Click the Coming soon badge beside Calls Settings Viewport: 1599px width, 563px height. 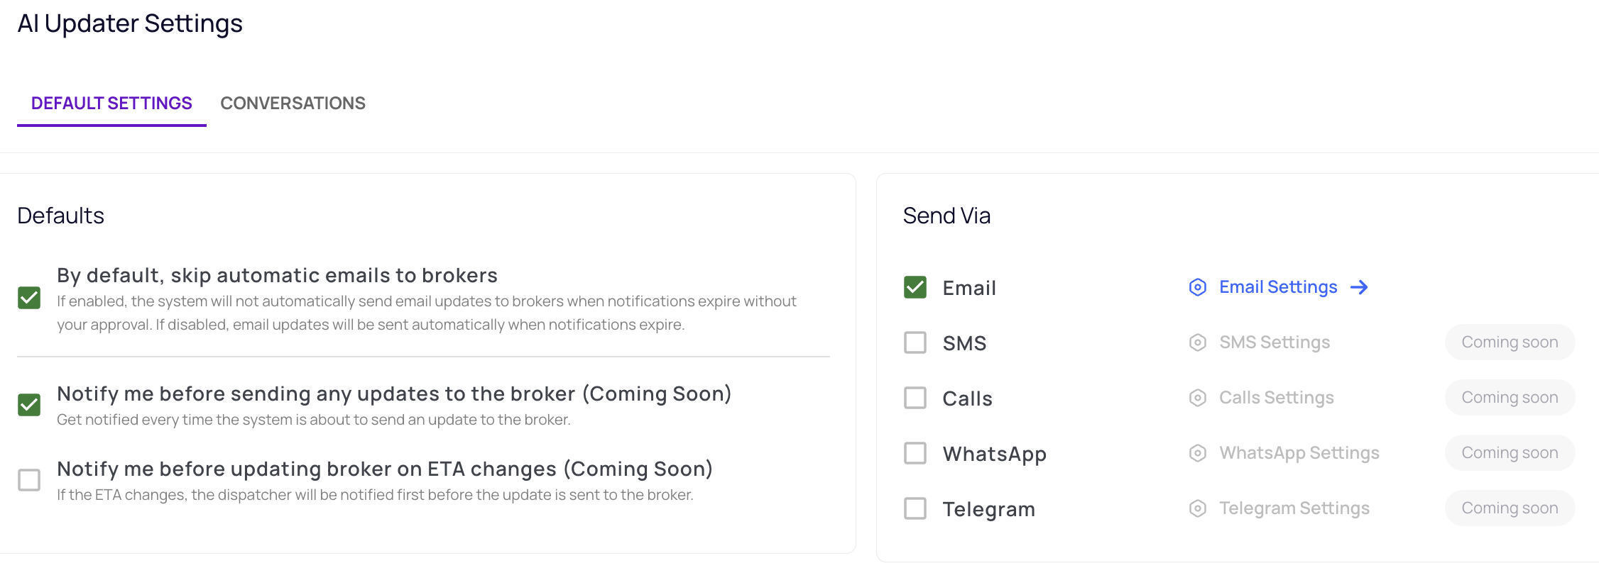point(1510,398)
